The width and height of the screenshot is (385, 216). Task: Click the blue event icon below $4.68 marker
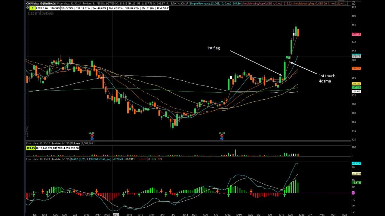pos(92,139)
